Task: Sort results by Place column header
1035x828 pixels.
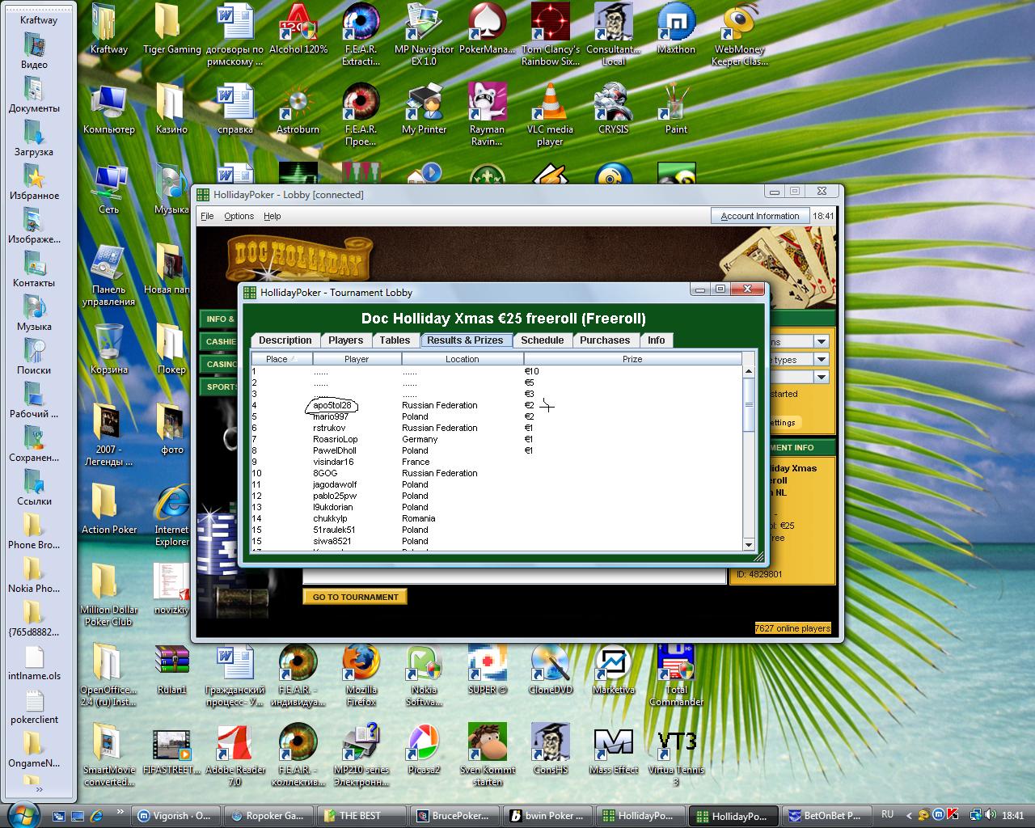Action: 281,359
